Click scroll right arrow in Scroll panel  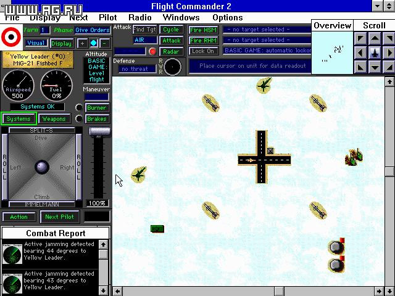[x=389, y=53]
